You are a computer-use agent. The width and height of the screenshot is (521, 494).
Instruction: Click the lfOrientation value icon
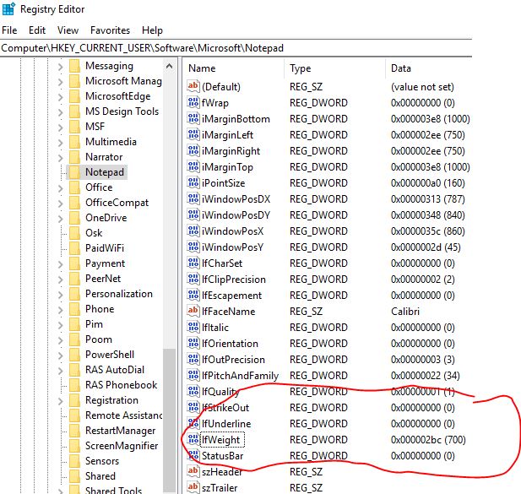(x=193, y=343)
